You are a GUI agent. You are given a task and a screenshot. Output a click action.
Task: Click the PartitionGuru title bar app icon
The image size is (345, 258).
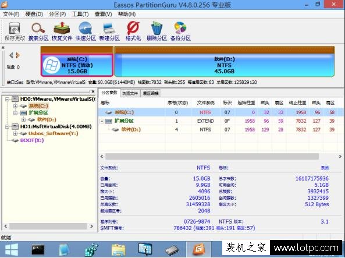(x=4, y=4)
